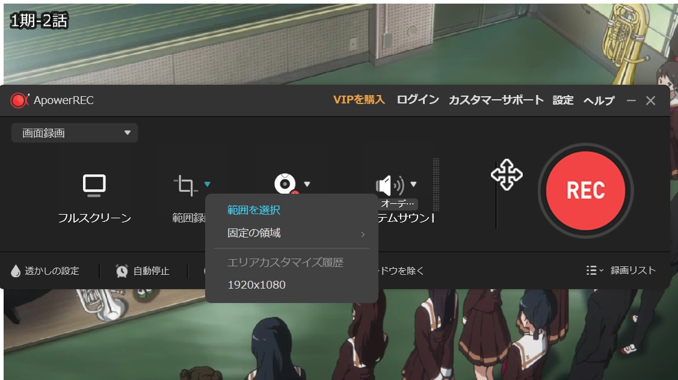The image size is (678, 380).
Task: Open the recording list icon menu
Action: click(x=594, y=271)
